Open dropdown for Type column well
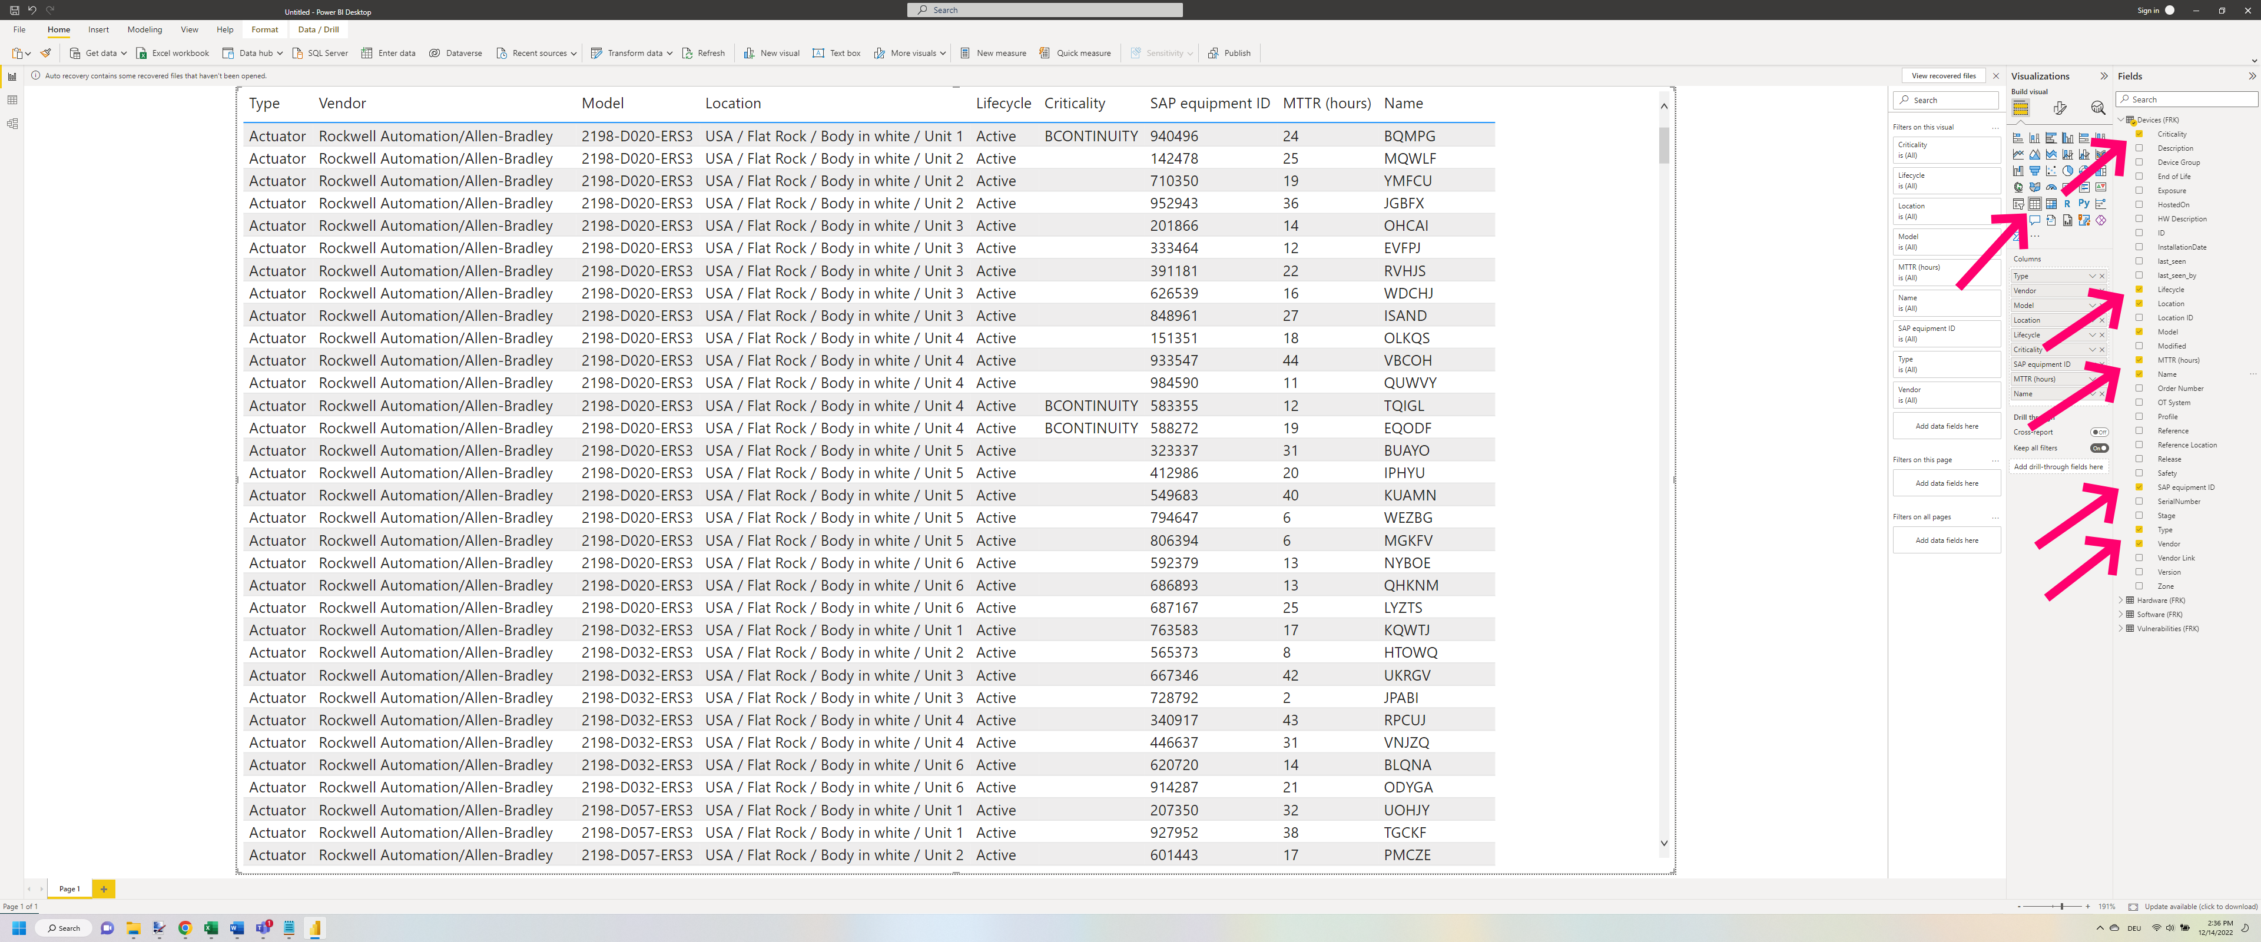This screenshot has height=942, width=2261. [x=2093, y=276]
